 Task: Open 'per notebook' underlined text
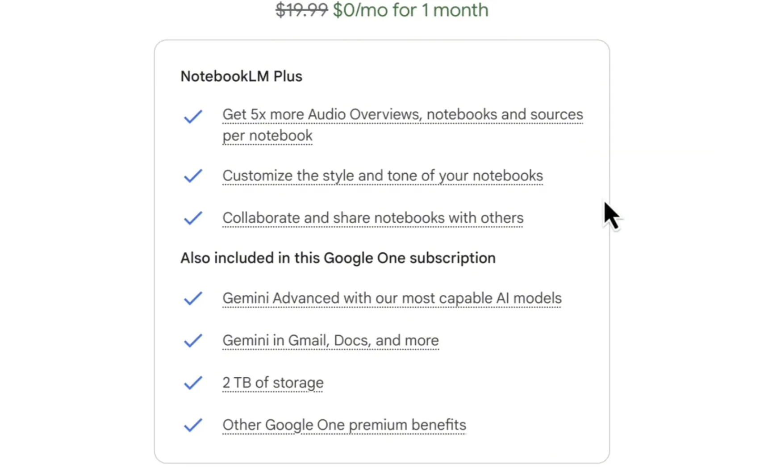(x=267, y=136)
